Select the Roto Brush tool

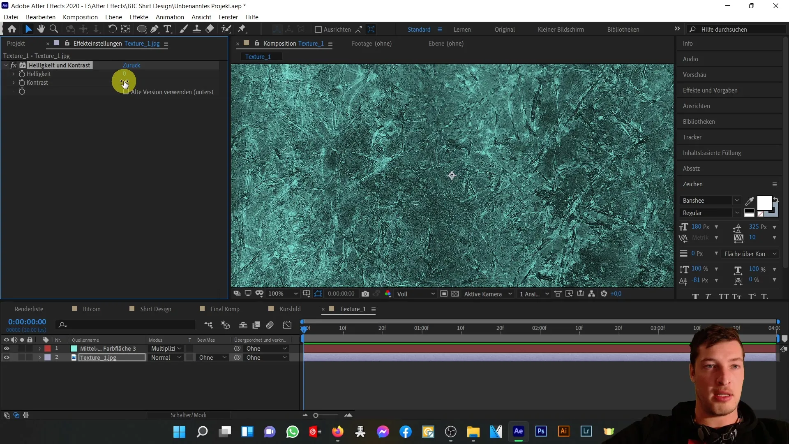pos(226,29)
